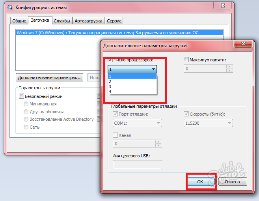The width and height of the screenshot is (259, 201).
Task: Select the Минимальная radio option
Action: pyautogui.click(x=26, y=104)
